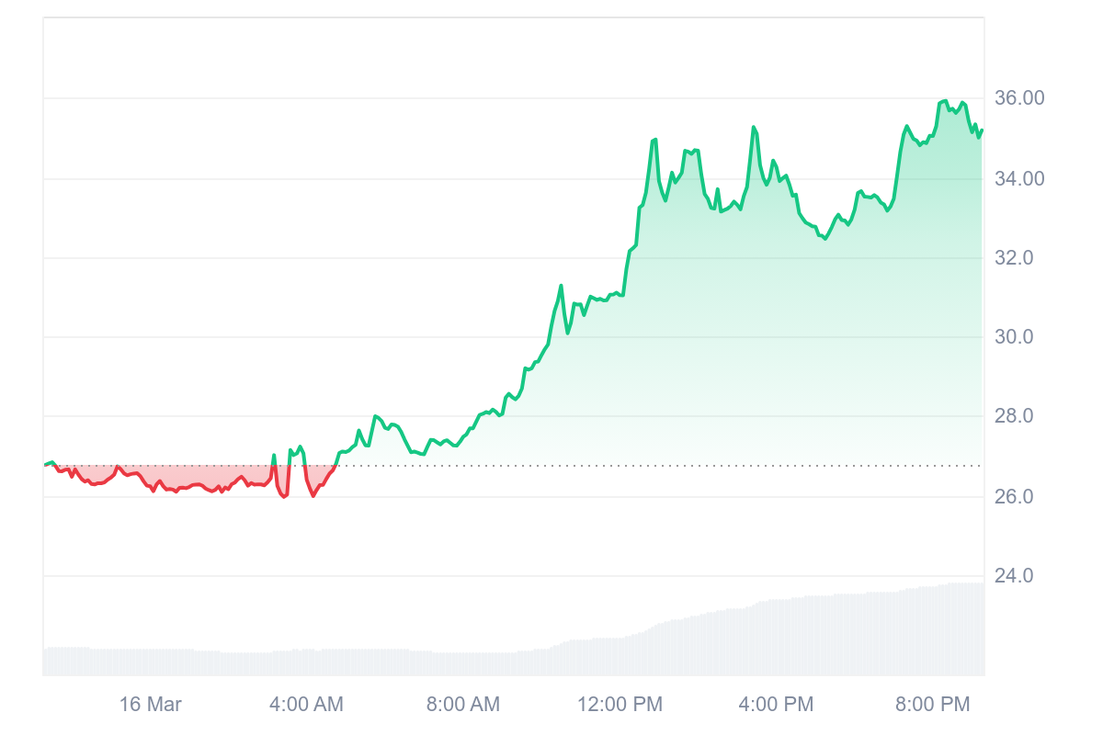Select the 8:00 PM time marker
The height and width of the screenshot is (735, 1103).
tap(933, 705)
